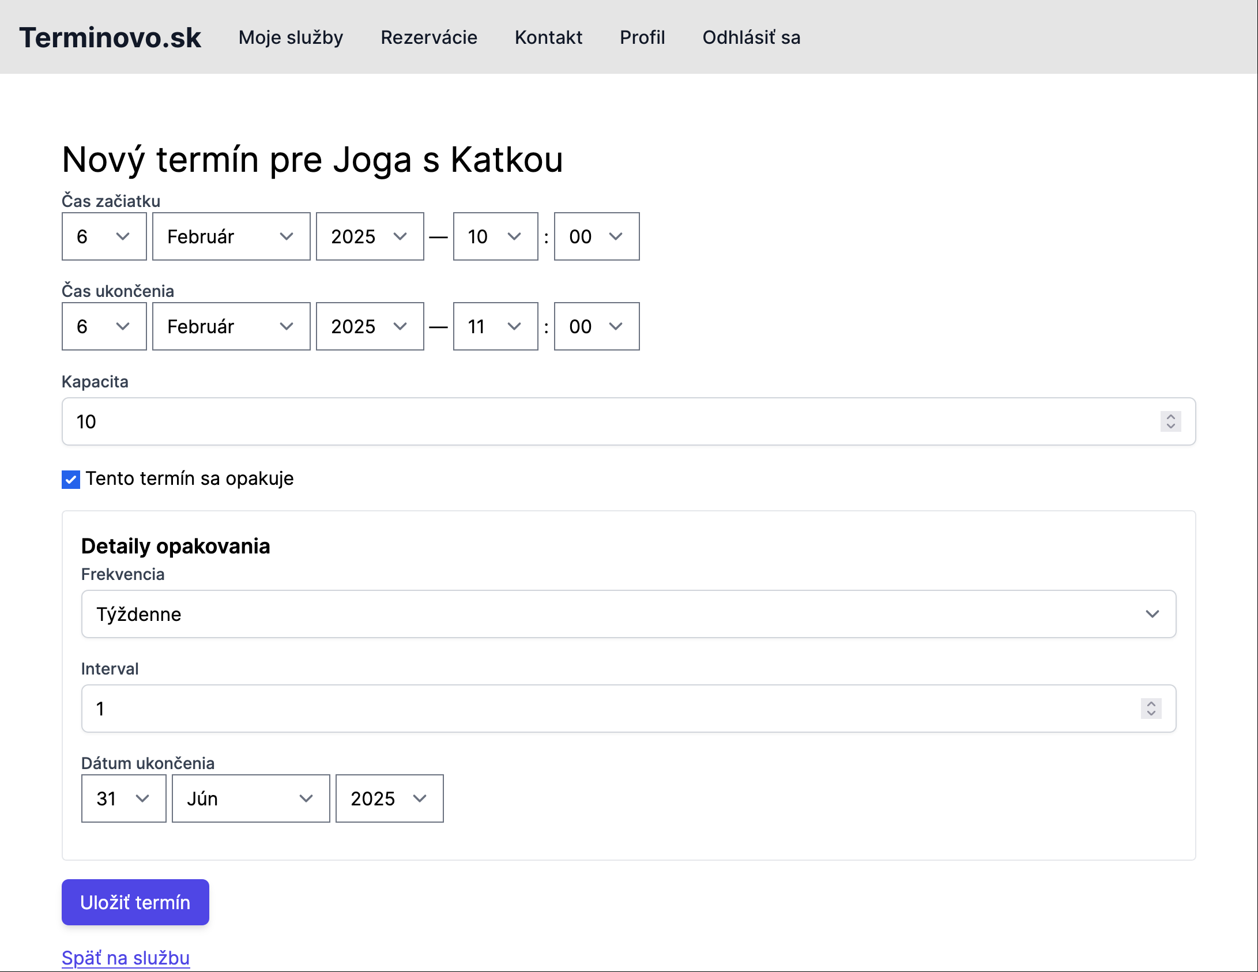Click the Terminovo.sk logo

pyautogui.click(x=110, y=37)
